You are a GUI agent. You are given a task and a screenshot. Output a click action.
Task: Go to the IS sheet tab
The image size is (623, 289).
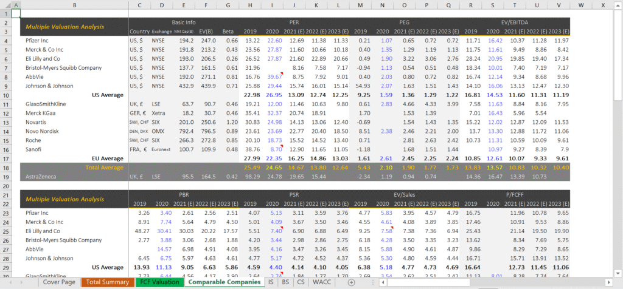pos(270,282)
